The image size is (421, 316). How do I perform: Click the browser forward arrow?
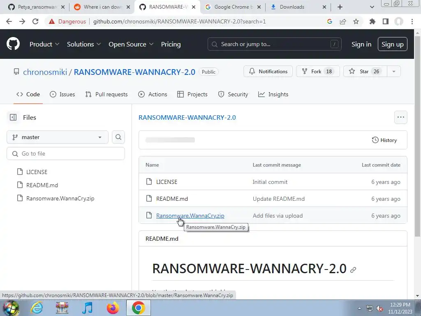pyautogui.click(x=22, y=21)
